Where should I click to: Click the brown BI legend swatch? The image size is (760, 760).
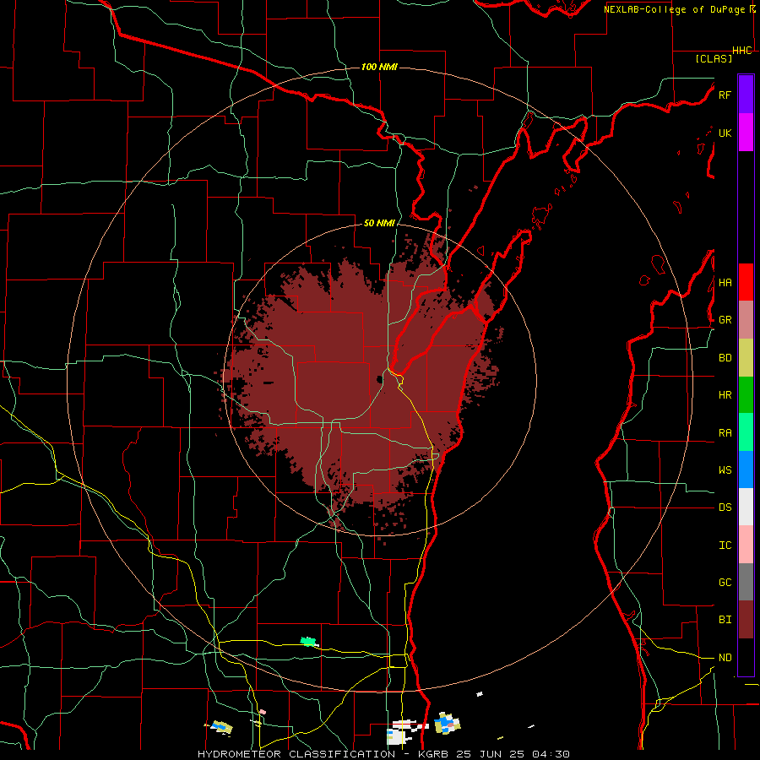pos(746,620)
